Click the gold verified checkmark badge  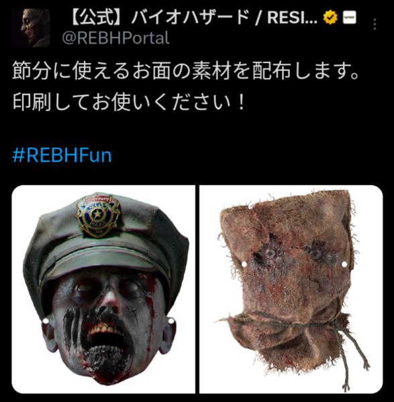[x=330, y=17]
